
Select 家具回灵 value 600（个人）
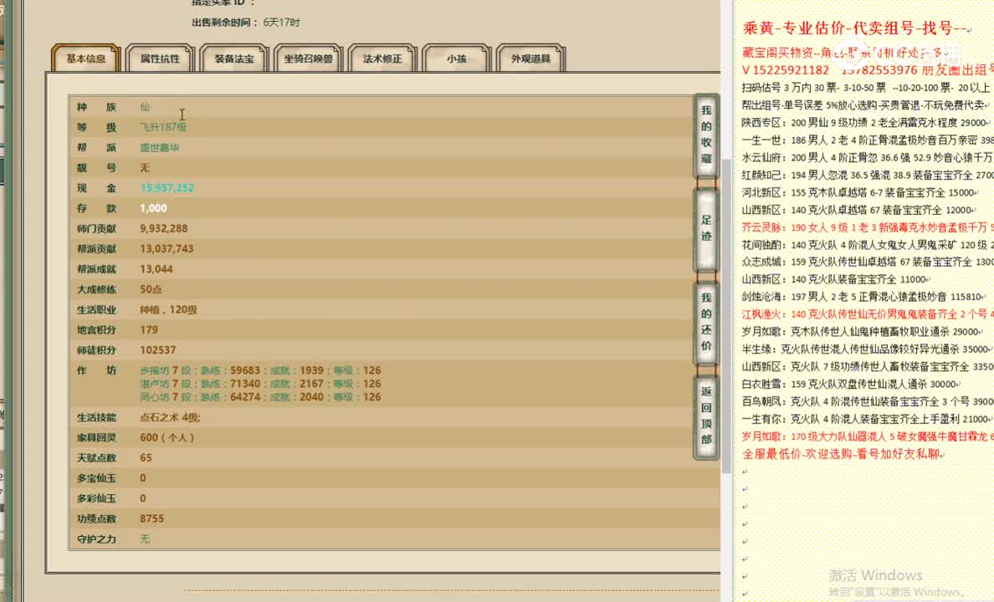coord(167,438)
